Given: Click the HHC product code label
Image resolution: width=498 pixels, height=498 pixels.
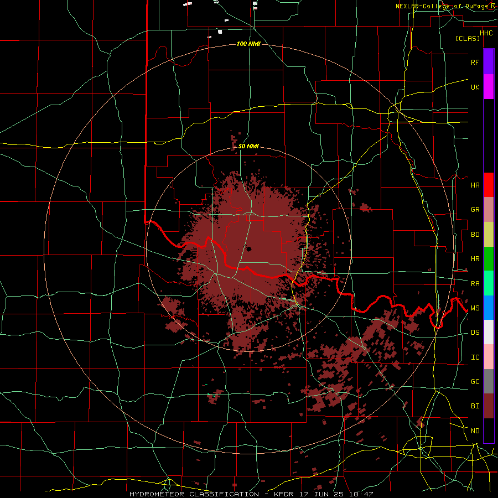Looking at the screenshot, I should point(486,33).
